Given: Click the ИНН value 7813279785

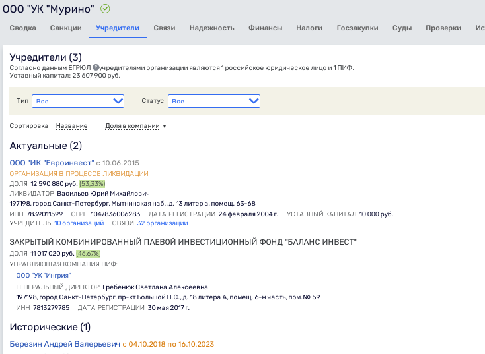Looking at the screenshot, I should point(52,308).
